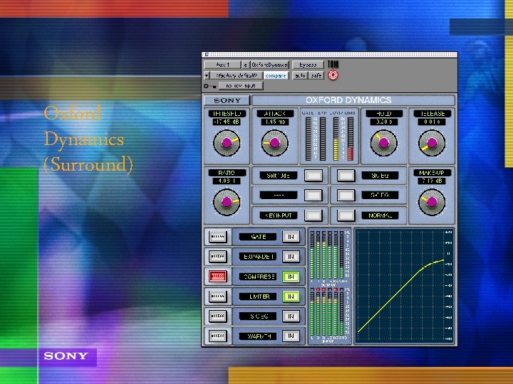
Task: Click the COMPRESS section label
Action: tap(258, 277)
